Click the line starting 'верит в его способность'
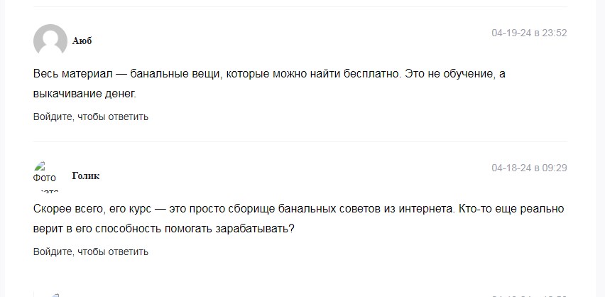 pyautogui.click(x=163, y=228)
